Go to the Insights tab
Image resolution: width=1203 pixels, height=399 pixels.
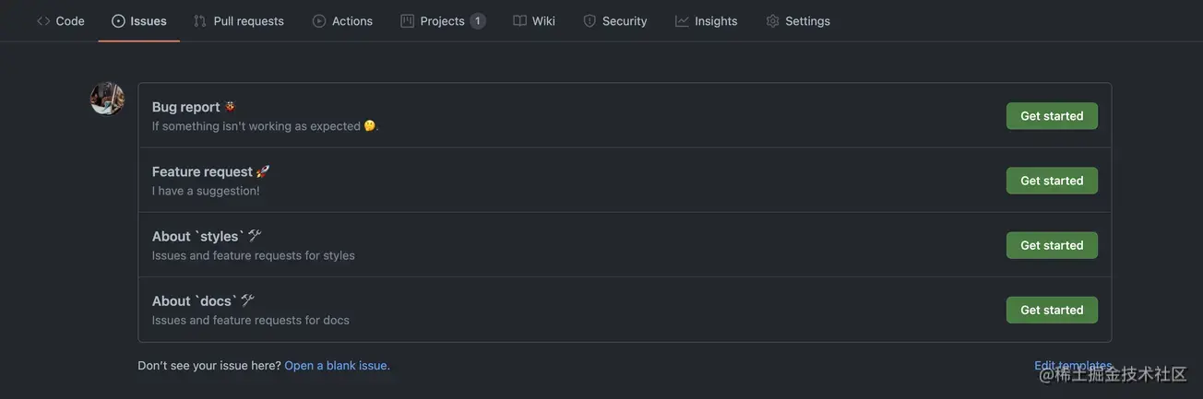pyautogui.click(x=707, y=21)
